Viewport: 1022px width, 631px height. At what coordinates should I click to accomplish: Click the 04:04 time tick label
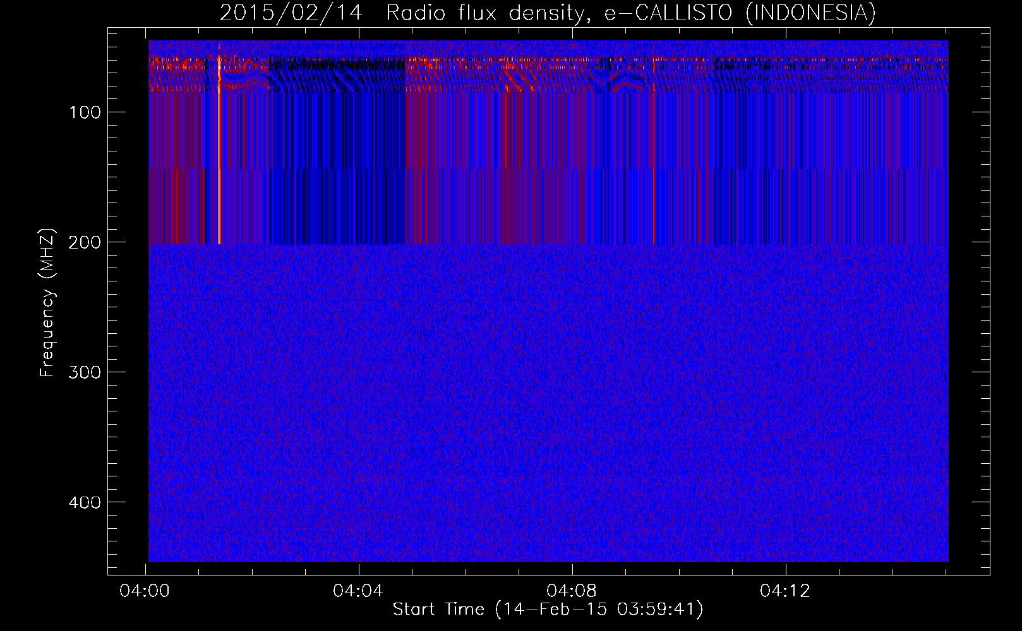coord(358,591)
